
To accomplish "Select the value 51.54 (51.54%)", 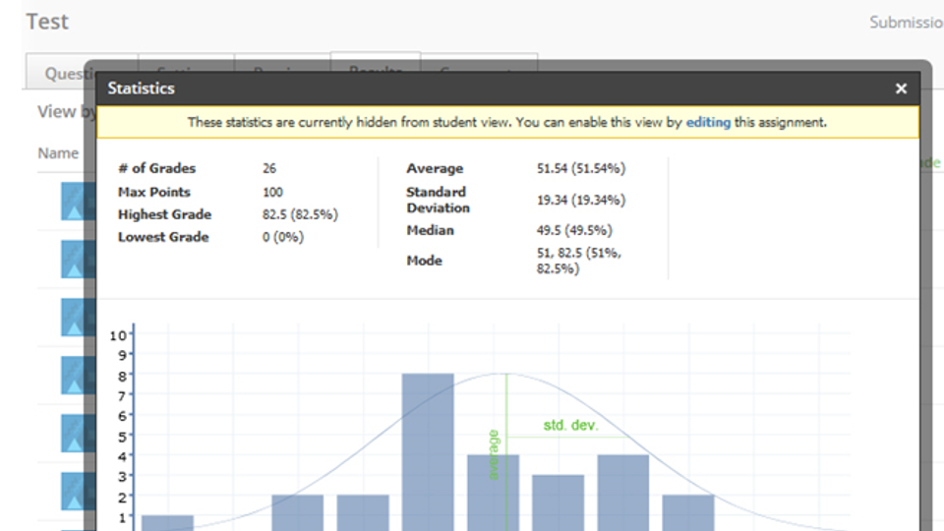I will tap(581, 168).
